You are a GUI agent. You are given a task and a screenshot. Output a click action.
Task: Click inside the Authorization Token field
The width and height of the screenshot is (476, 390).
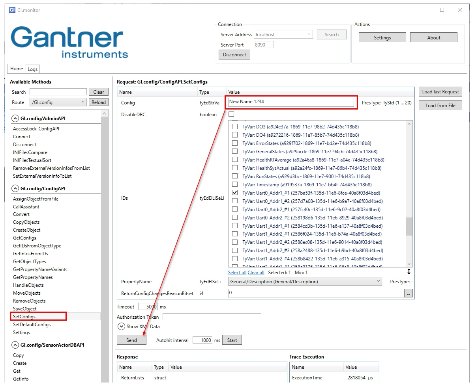pyautogui.click(x=212, y=316)
